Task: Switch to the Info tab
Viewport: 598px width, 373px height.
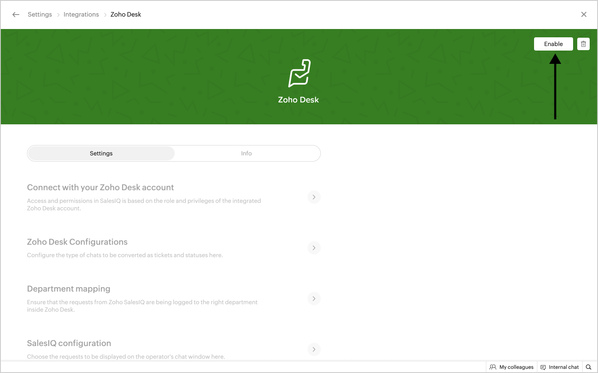Action: click(247, 153)
